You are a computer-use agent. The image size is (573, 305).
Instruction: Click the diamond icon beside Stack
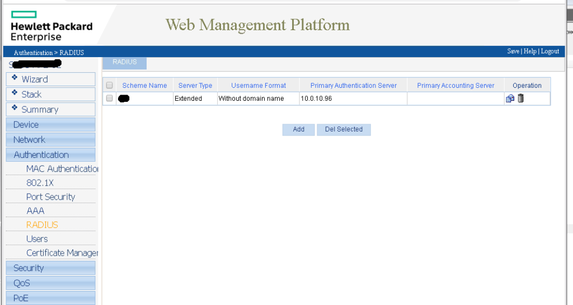pyautogui.click(x=15, y=93)
